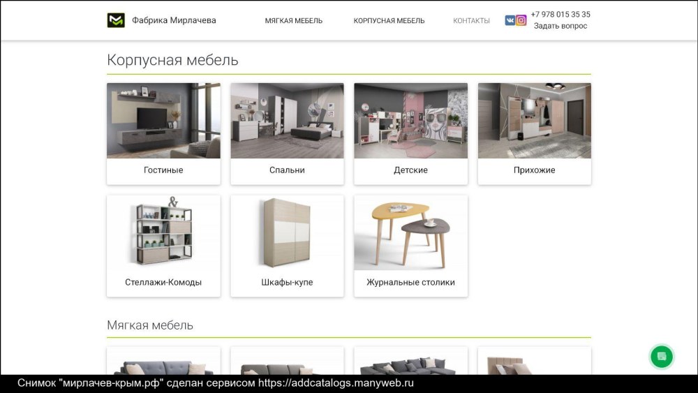The height and width of the screenshot is (393, 698).
Task: Open the Детские room image
Action: tap(411, 121)
